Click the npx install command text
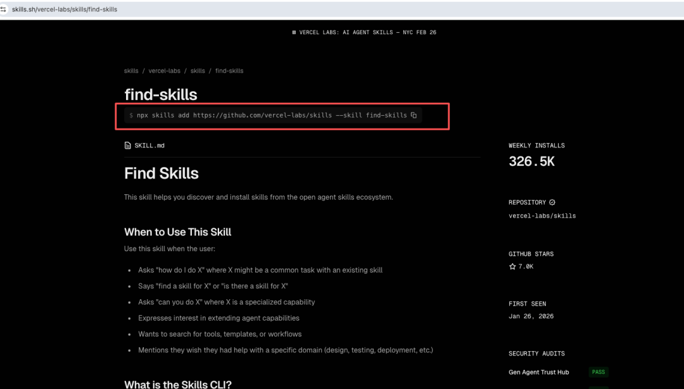Image resolution: width=684 pixels, height=389 pixels. pyautogui.click(x=272, y=115)
